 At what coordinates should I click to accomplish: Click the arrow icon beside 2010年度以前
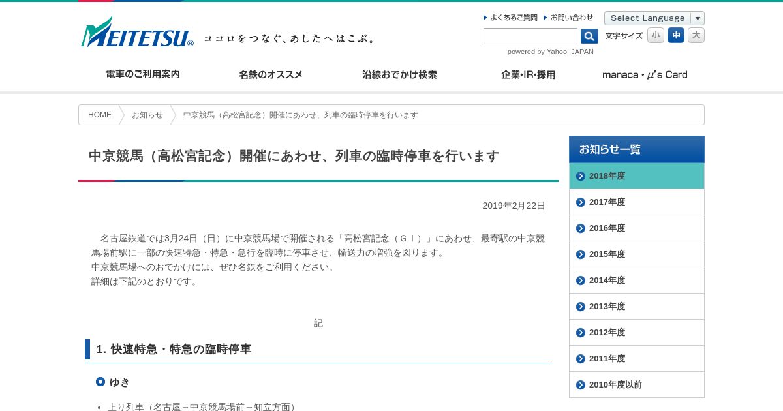pos(581,385)
